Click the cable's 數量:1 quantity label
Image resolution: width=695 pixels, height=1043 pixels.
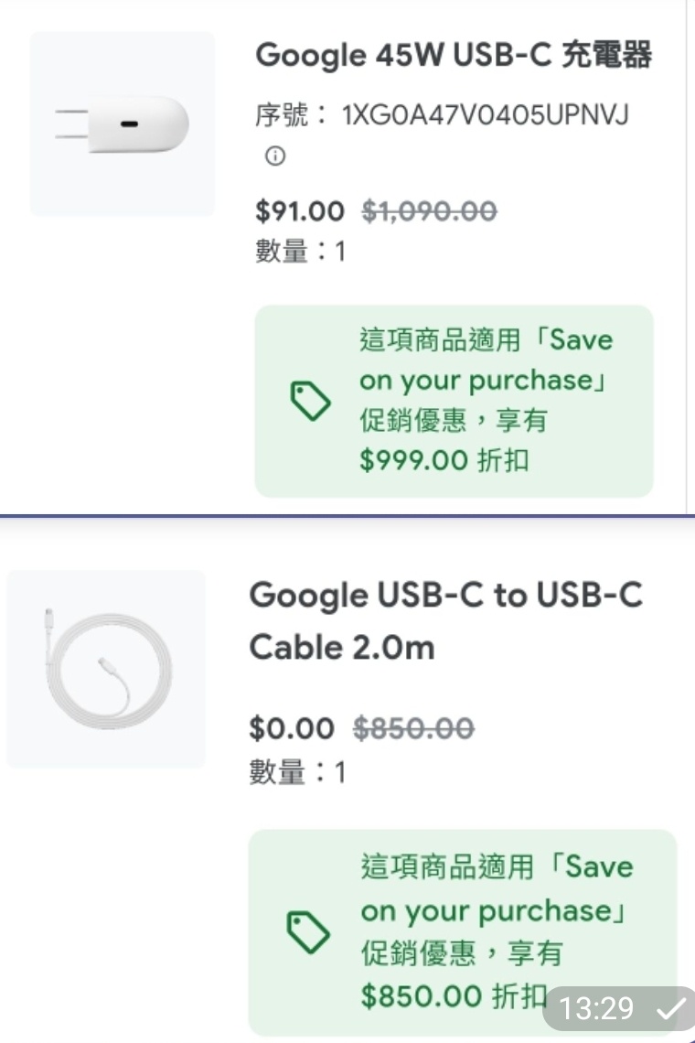[297, 773]
